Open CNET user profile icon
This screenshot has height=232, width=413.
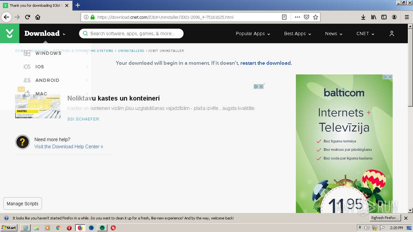pos(392,34)
